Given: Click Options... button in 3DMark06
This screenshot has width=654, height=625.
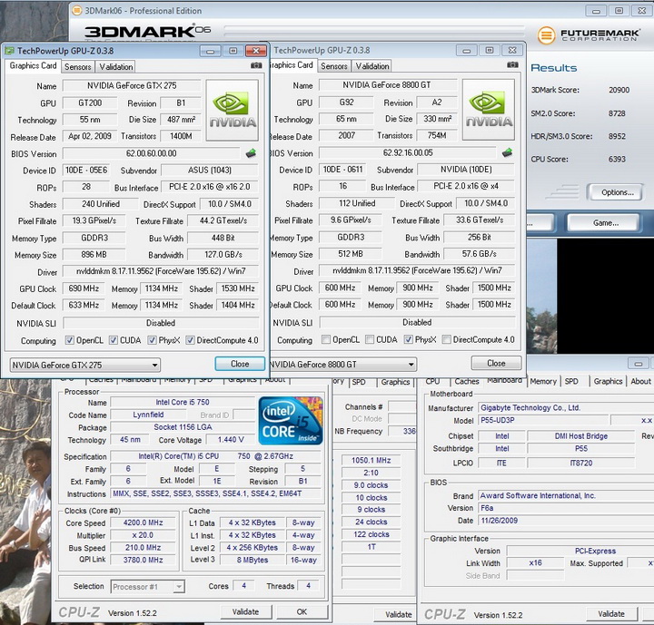Looking at the screenshot, I should [x=618, y=192].
